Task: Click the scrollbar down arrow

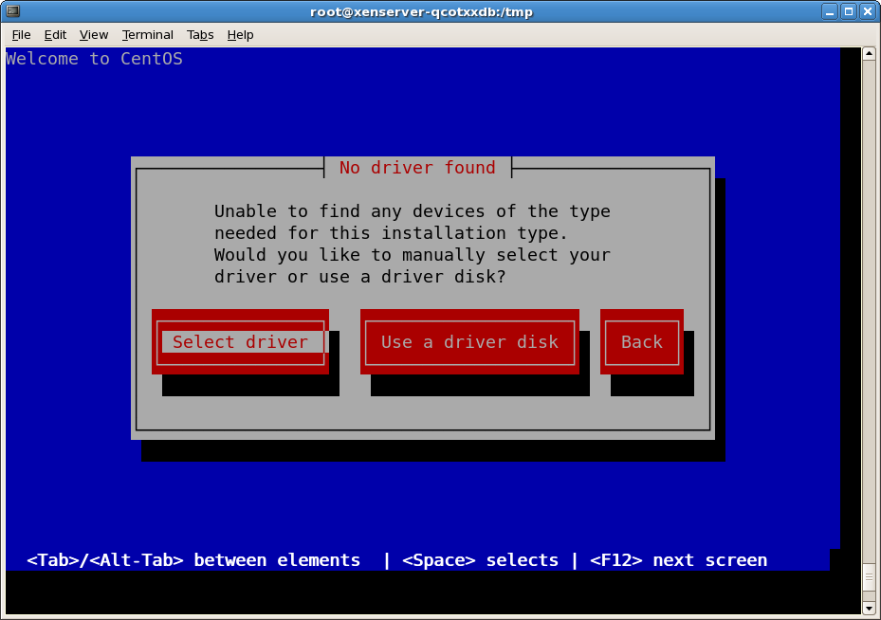Action: (868, 608)
